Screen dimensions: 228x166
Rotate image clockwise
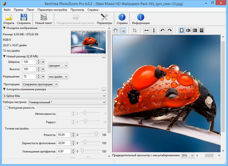(x=170, y=30)
